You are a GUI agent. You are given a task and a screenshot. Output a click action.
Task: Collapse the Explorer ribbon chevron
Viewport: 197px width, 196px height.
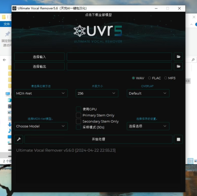pos(191,24)
